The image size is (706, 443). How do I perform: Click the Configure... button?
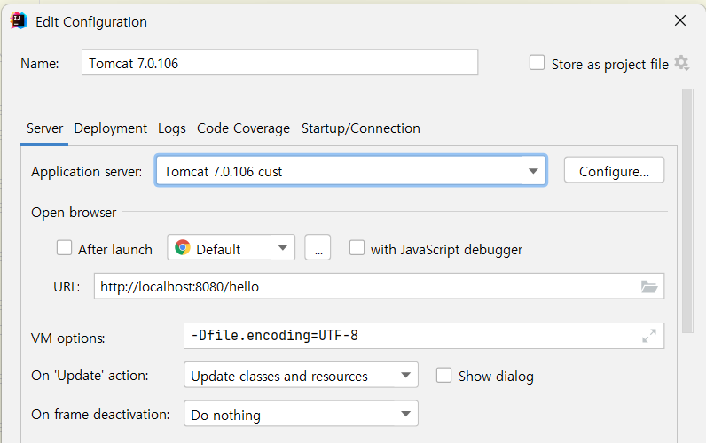coord(614,170)
